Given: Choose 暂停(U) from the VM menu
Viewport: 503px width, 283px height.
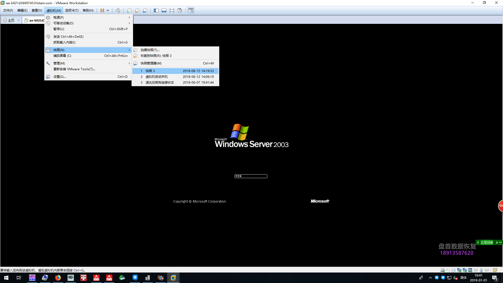Looking at the screenshot, I should tap(89, 29).
